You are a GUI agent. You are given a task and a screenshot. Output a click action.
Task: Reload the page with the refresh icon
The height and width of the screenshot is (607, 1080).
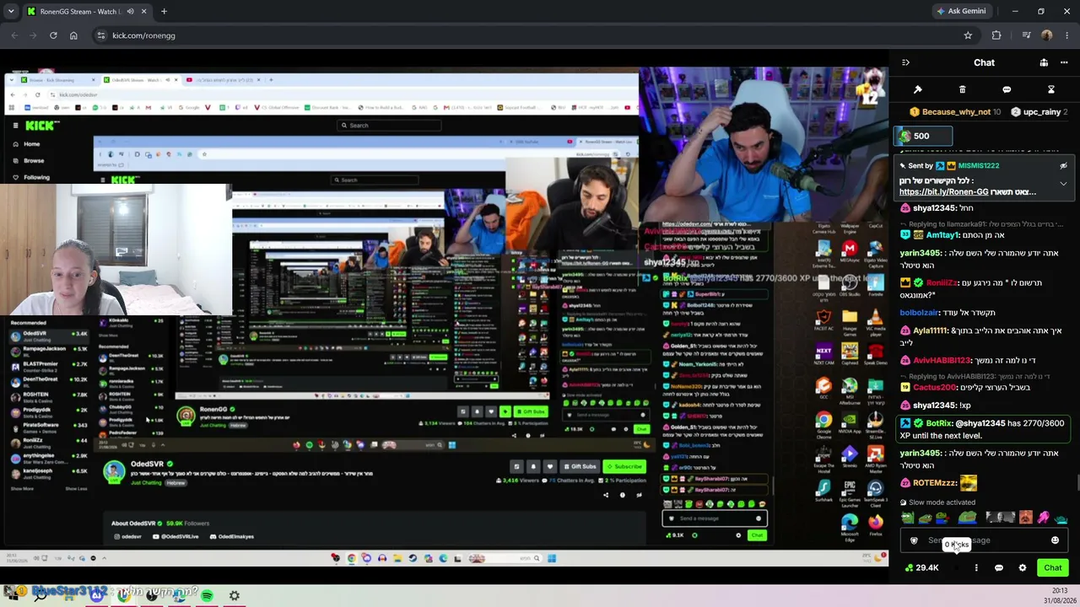53,35
